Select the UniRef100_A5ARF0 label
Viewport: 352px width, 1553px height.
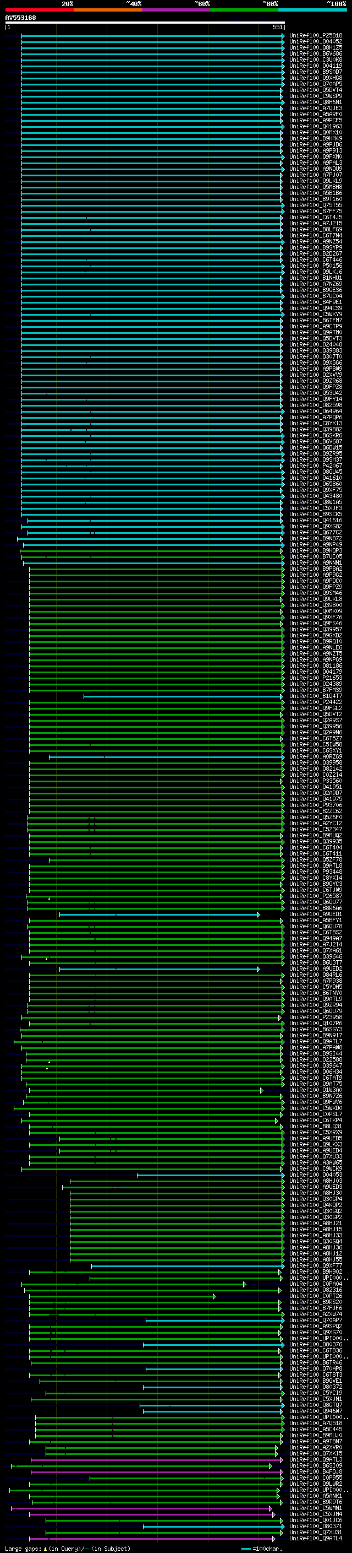315,114
